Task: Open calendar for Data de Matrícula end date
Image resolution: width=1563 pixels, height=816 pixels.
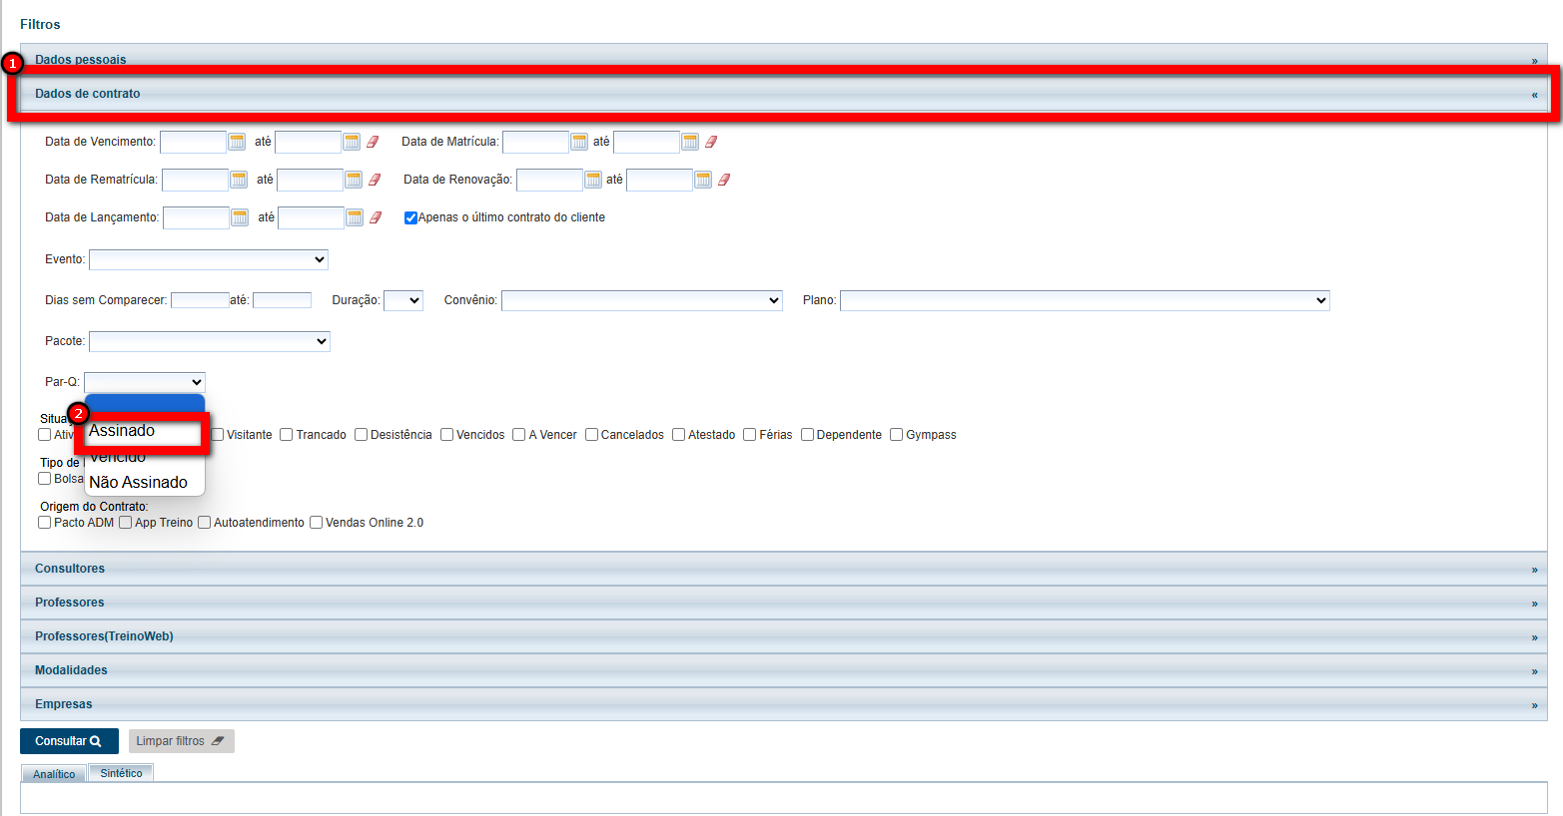Action: [690, 142]
